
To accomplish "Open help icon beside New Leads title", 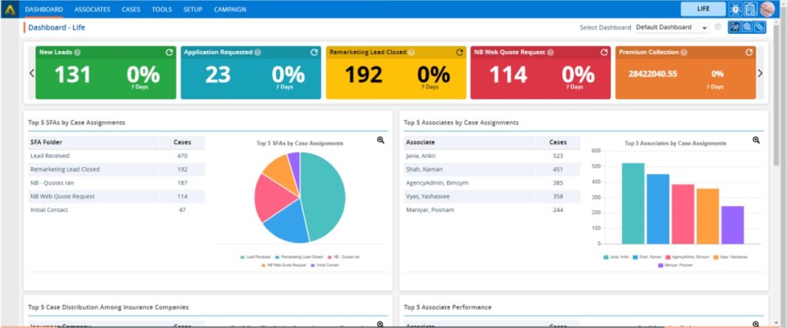I will (x=78, y=52).
